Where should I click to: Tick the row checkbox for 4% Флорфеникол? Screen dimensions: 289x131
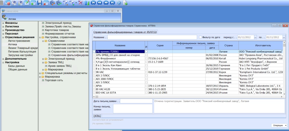94,58
